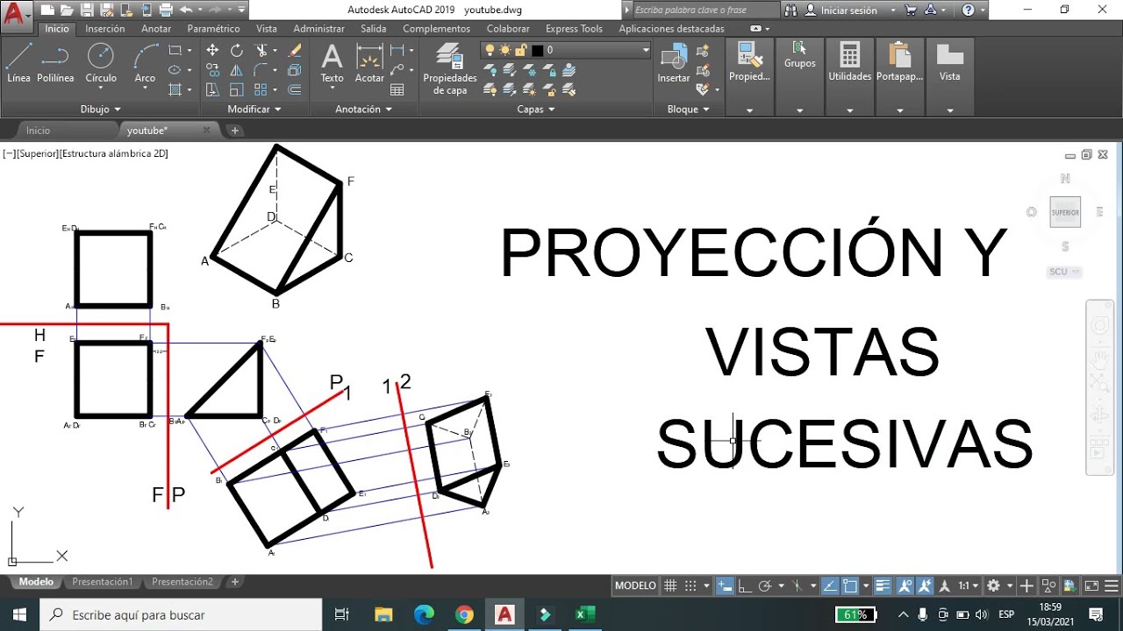
Task: Select the Trim scissors tool
Action: click(261, 50)
